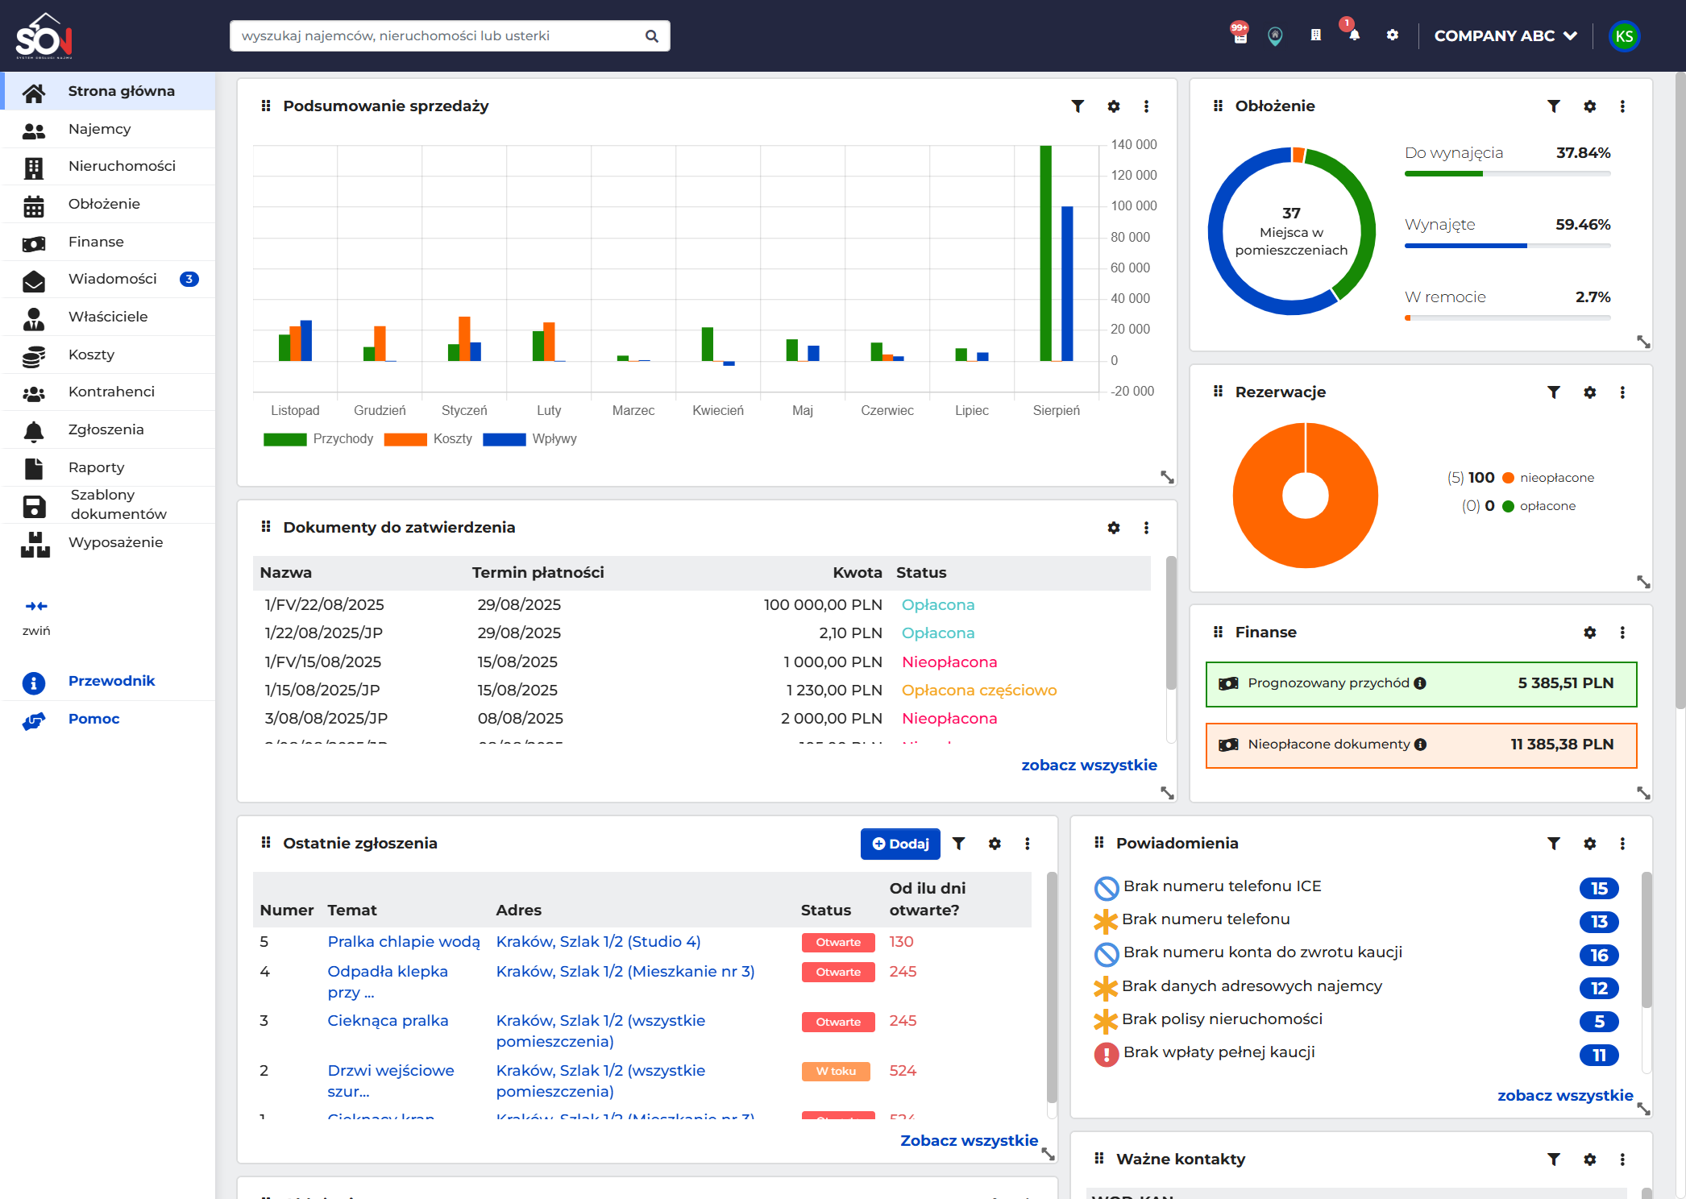Filter the Podsumowanie sprzedaży widget
The height and width of the screenshot is (1199, 1686).
click(x=1078, y=106)
